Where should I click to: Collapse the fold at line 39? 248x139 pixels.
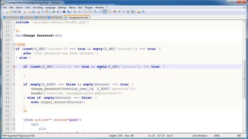(14, 84)
